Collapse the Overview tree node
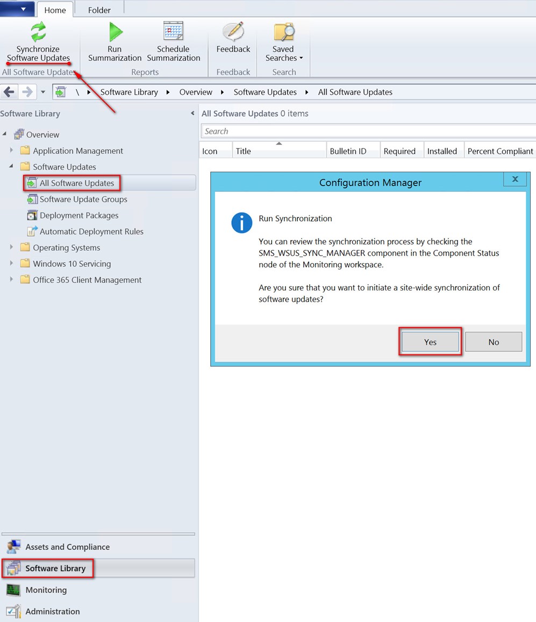The image size is (536, 622). point(4,134)
